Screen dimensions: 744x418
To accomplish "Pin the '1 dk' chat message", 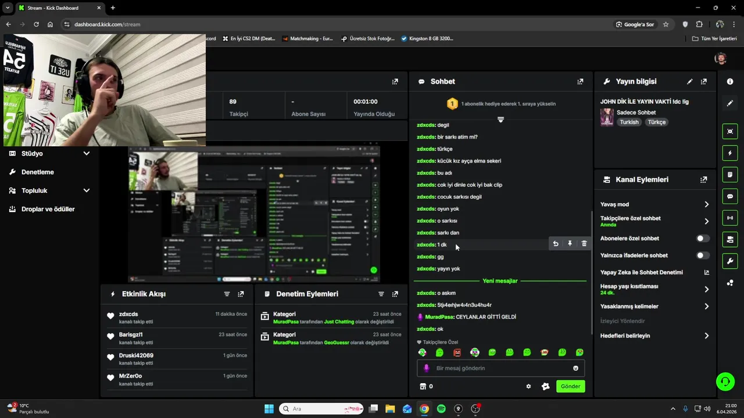I will 570,244.
